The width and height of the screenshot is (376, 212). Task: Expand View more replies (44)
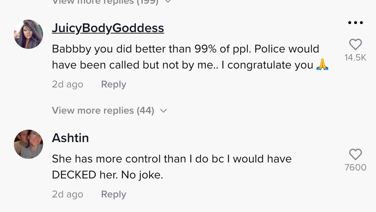pos(103,111)
